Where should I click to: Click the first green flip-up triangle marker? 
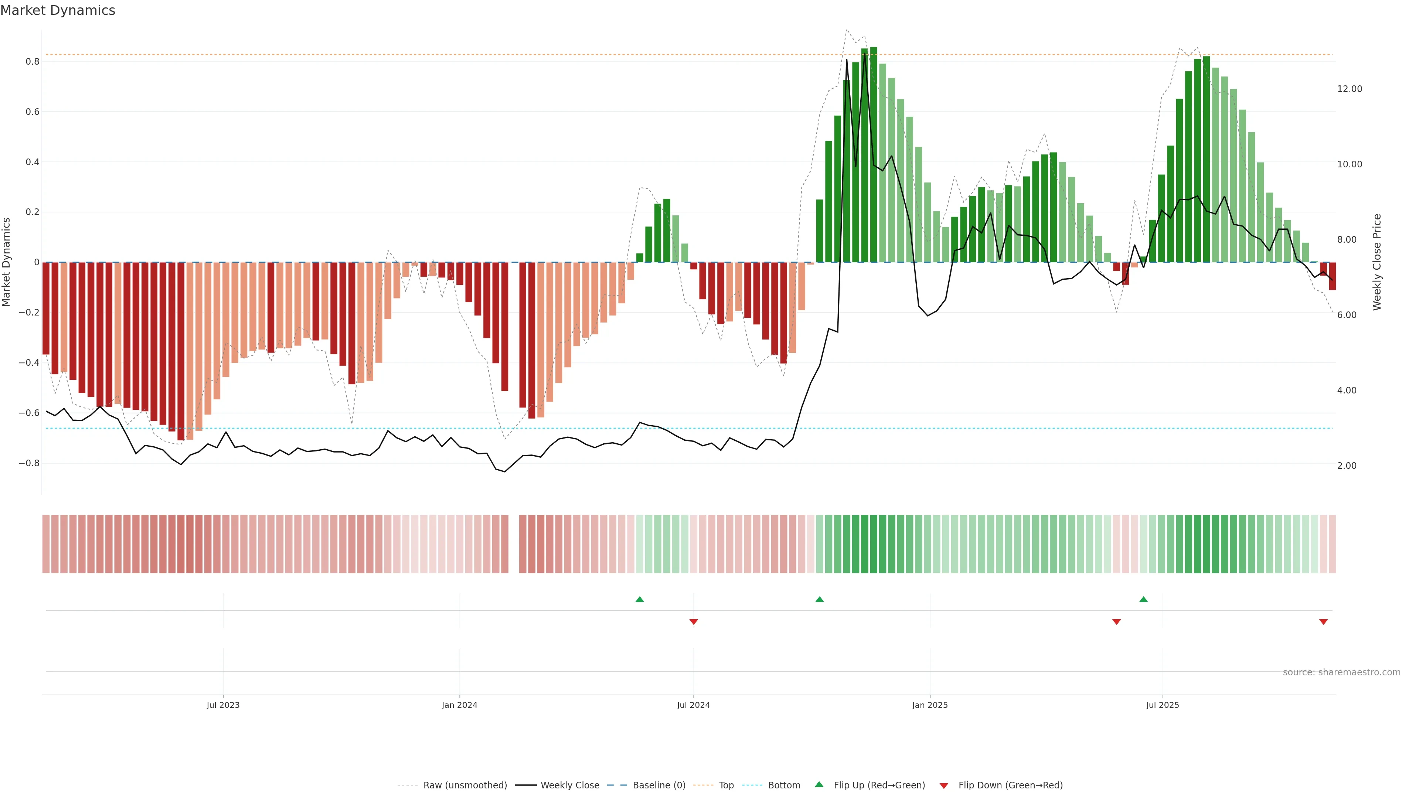[x=640, y=599]
